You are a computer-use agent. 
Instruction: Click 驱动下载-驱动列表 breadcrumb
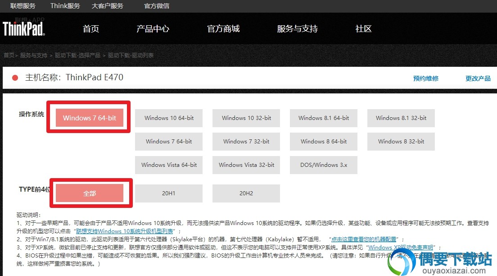coord(131,55)
